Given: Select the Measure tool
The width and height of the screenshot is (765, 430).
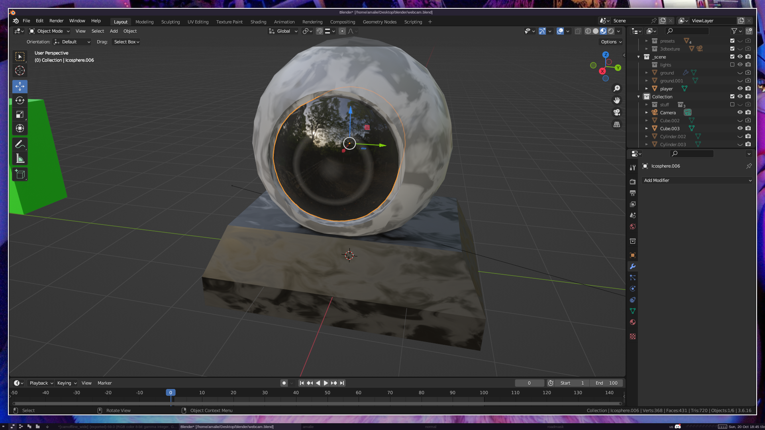Looking at the screenshot, I should tap(20, 159).
